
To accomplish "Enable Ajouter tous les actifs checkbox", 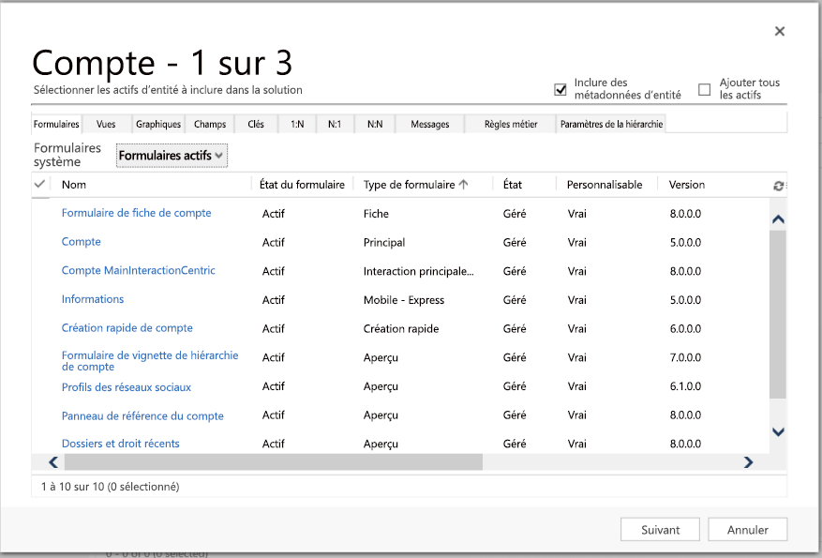I will click(x=705, y=89).
